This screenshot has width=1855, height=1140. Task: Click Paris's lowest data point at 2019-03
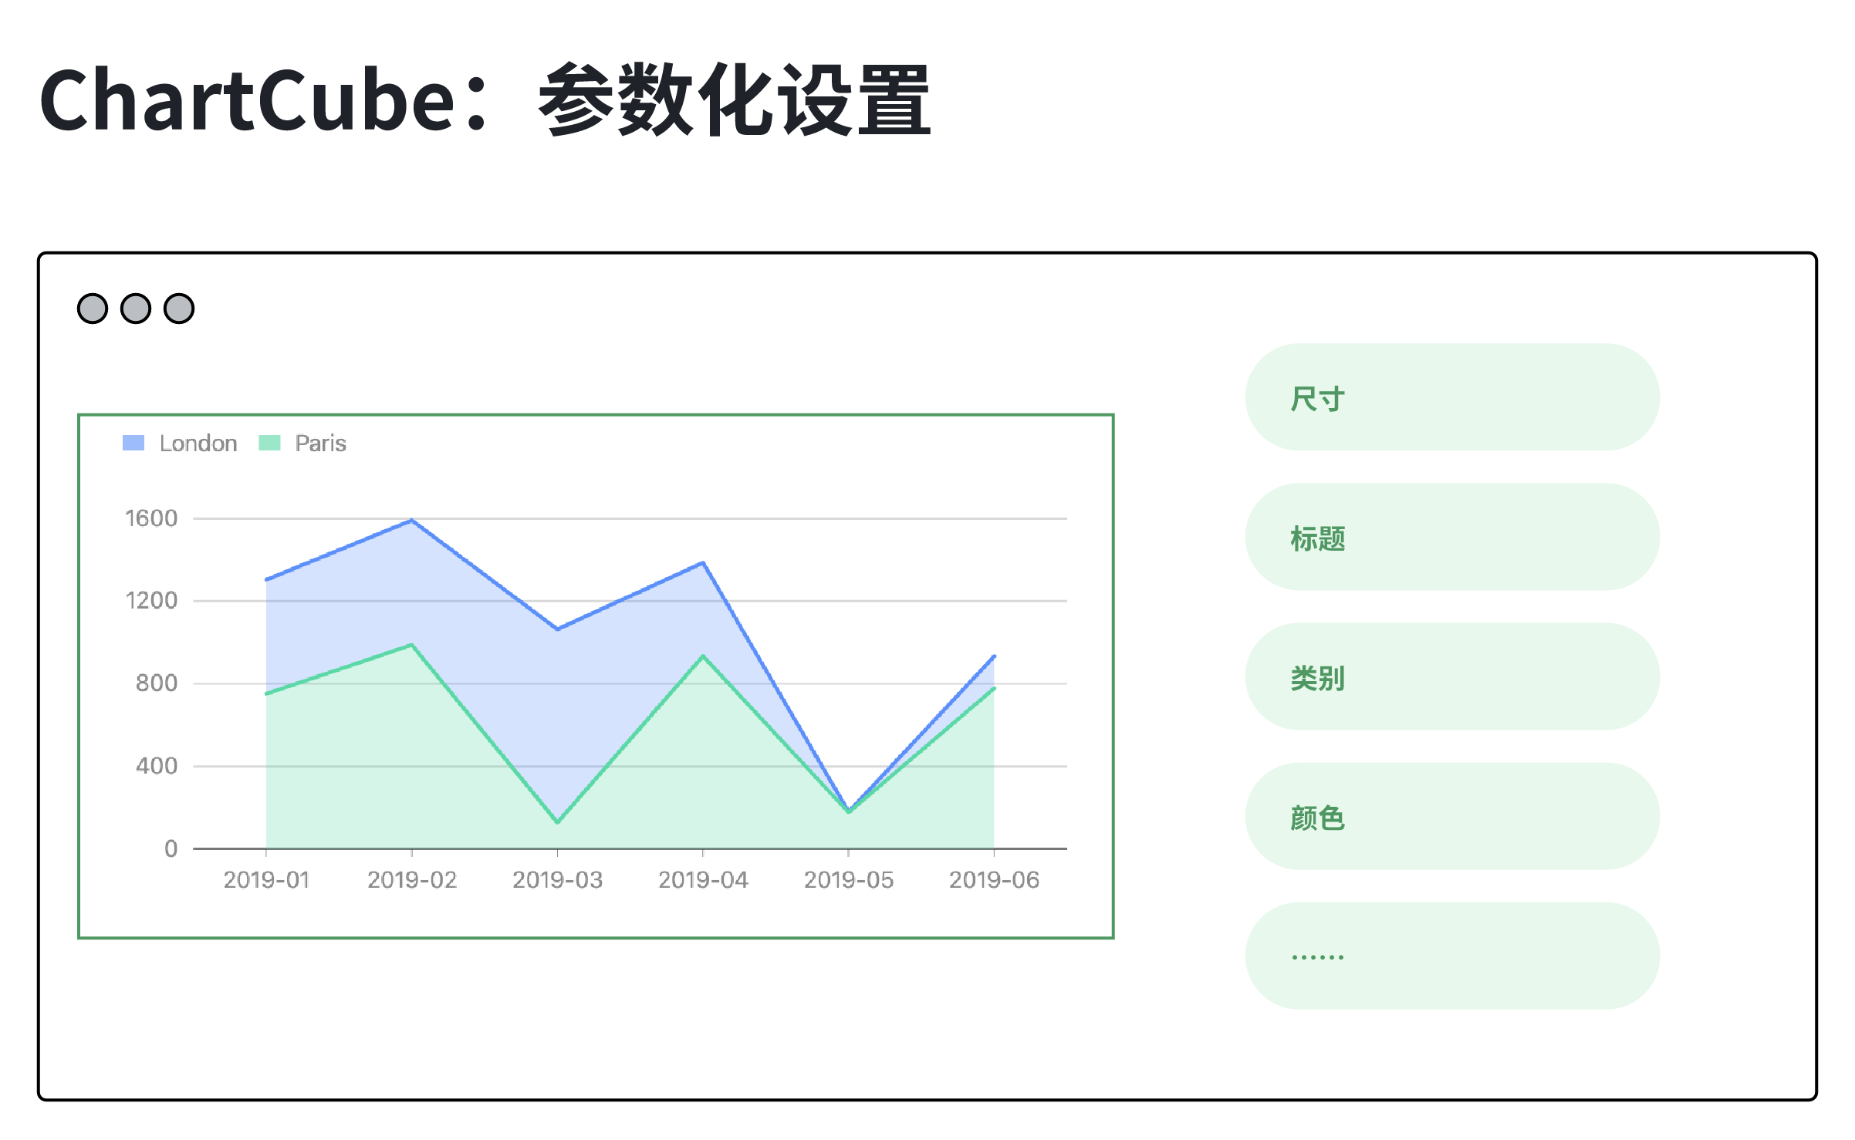[557, 822]
